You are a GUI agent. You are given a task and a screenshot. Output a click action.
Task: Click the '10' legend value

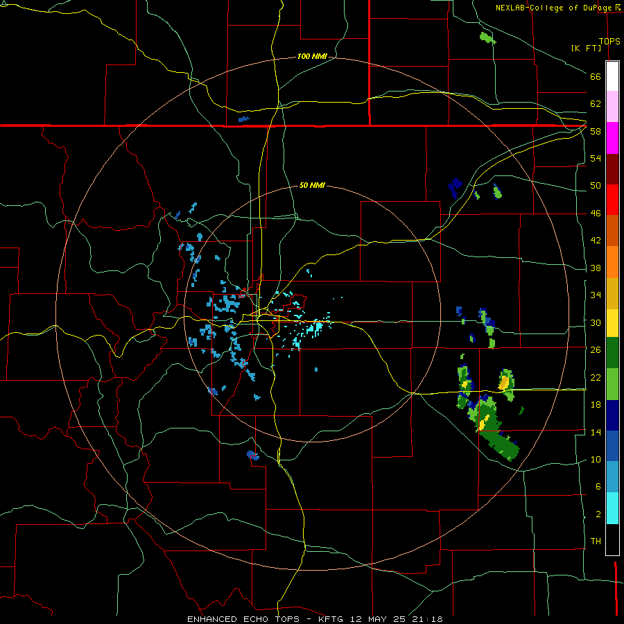[596, 459]
